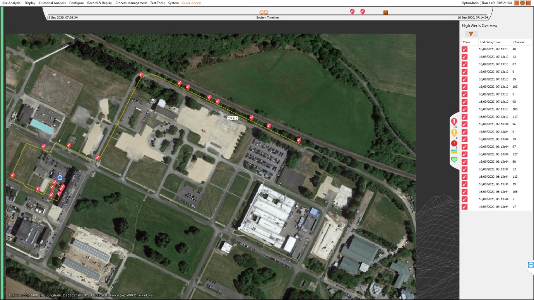This screenshot has height=300, width=534.
Task: Click the red class icon on the topmost alert row
Action: pyautogui.click(x=464, y=49)
